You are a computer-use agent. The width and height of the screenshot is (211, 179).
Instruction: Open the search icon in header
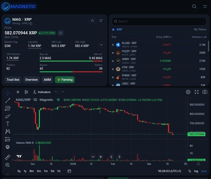[x=194, y=6]
